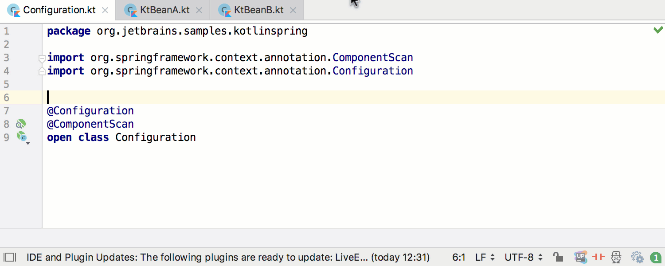
Task: Click the Spring bean gutter icon on line 9
Action: tap(22, 137)
